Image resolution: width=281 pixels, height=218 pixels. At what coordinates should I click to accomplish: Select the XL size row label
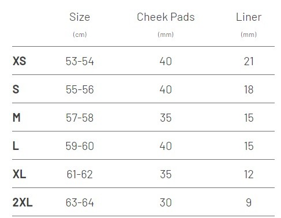click(19, 174)
